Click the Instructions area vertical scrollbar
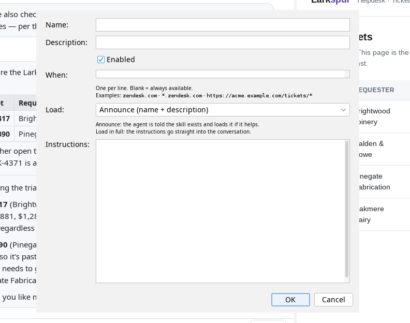410x323 pixels. click(347, 209)
